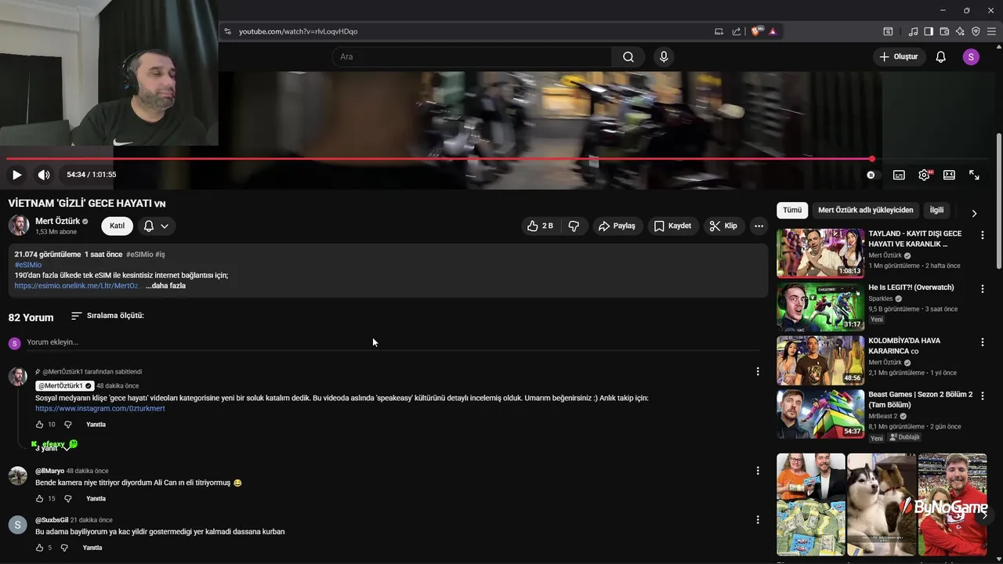Click the Katıl join button
1003x564 pixels.
(x=117, y=226)
